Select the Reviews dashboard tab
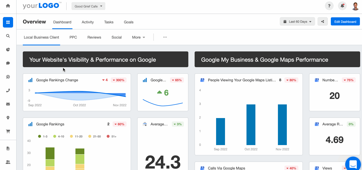The height and width of the screenshot is (170, 362). pos(94,37)
